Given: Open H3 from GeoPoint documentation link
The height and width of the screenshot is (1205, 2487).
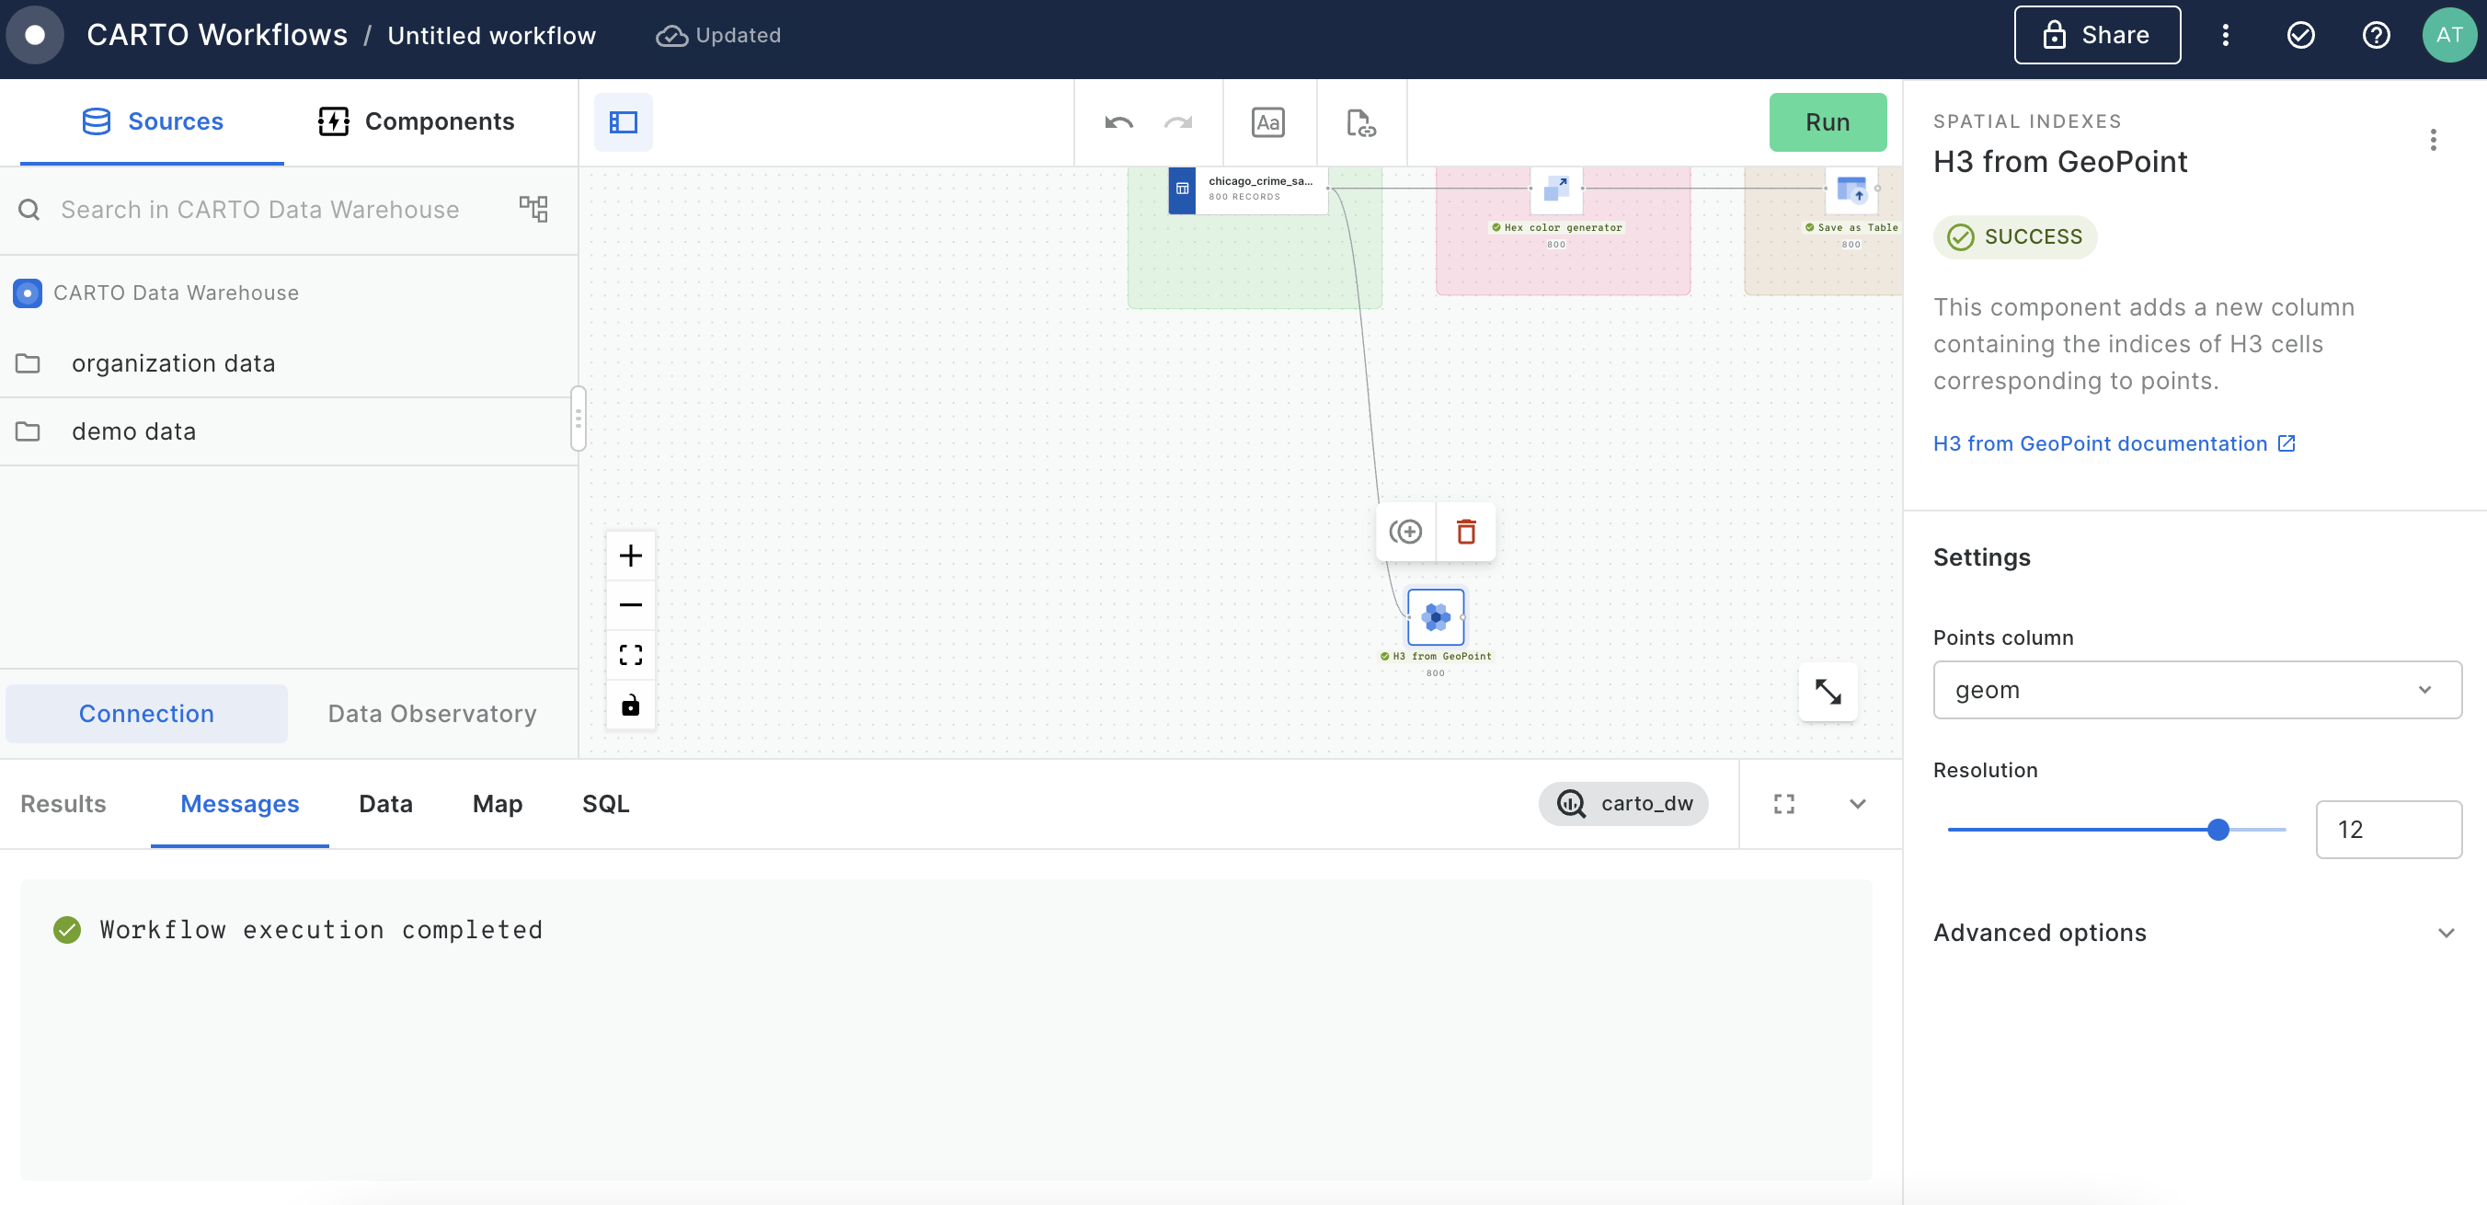Looking at the screenshot, I should click(2114, 443).
